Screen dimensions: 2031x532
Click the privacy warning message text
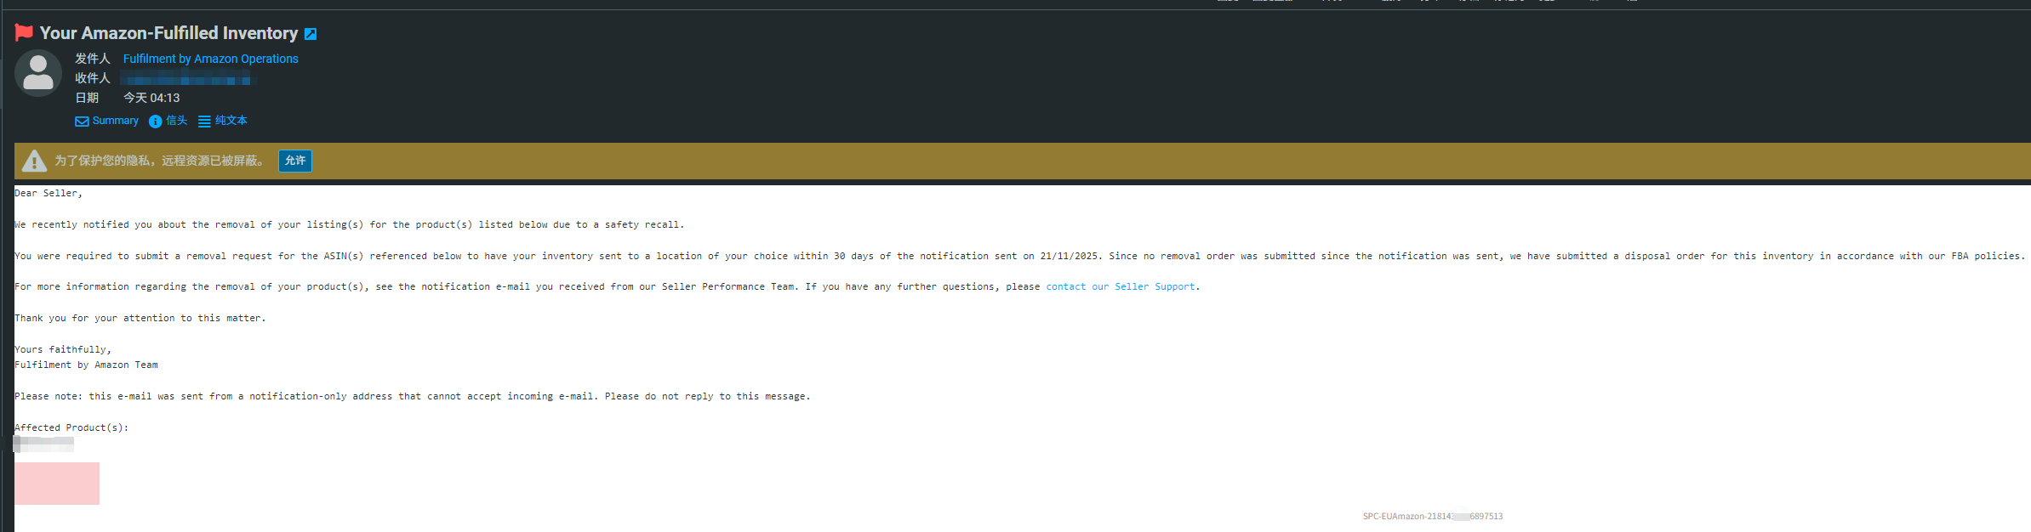pyautogui.click(x=160, y=161)
